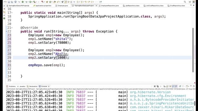Close the Console view tab
Image resolution: width=198 pixels, height=111 pixels.
pos(49,86)
